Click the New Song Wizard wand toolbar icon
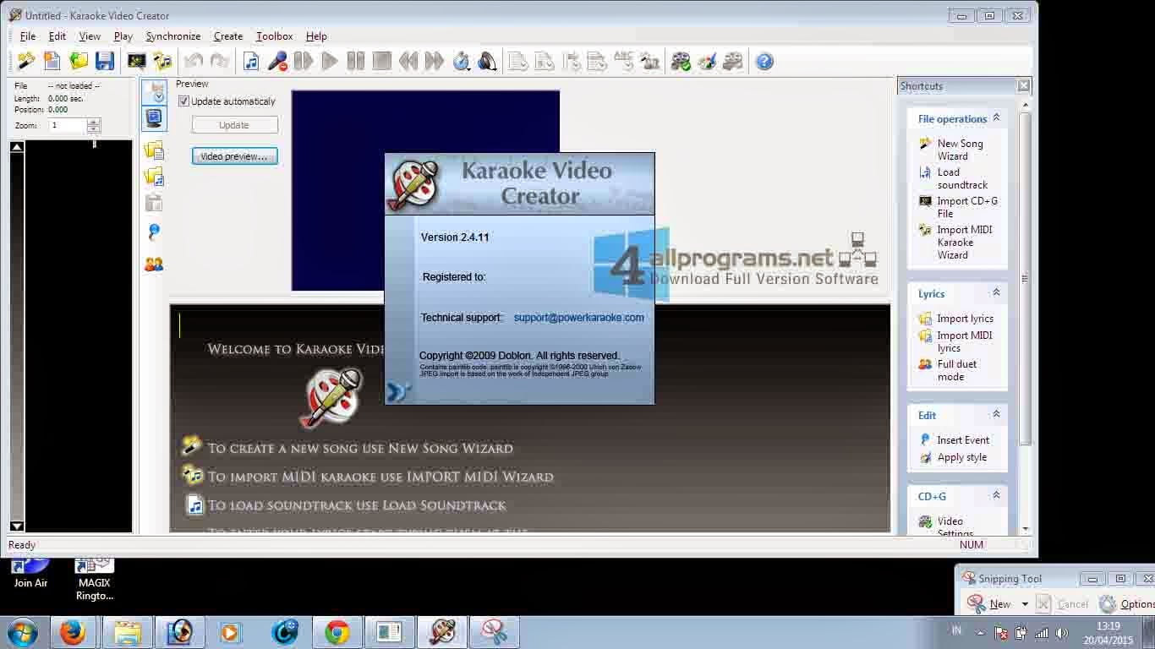Screen dimensions: 1155x649 [26, 61]
